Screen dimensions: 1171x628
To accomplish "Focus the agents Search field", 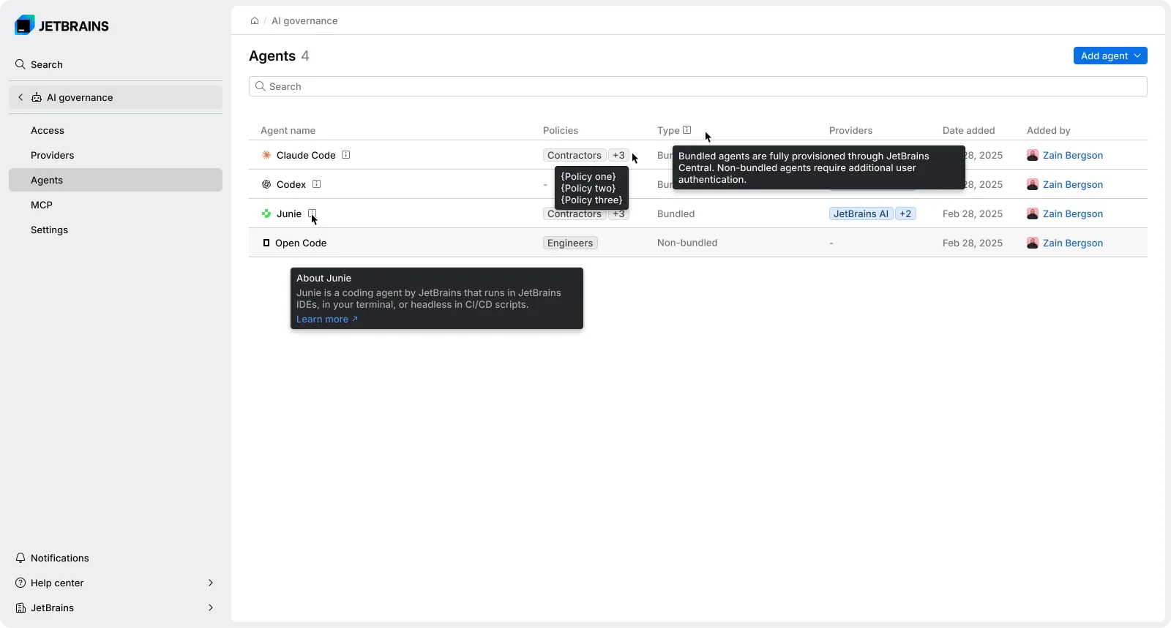I will [x=698, y=86].
